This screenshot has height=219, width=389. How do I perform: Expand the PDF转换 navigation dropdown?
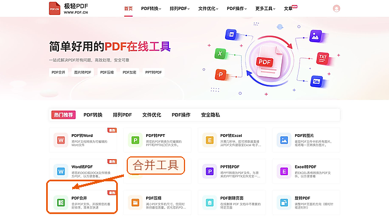tap(151, 9)
